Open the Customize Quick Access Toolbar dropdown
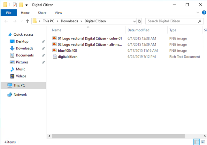The width and height of the screenshot is (207, 145). pos(27,5)
